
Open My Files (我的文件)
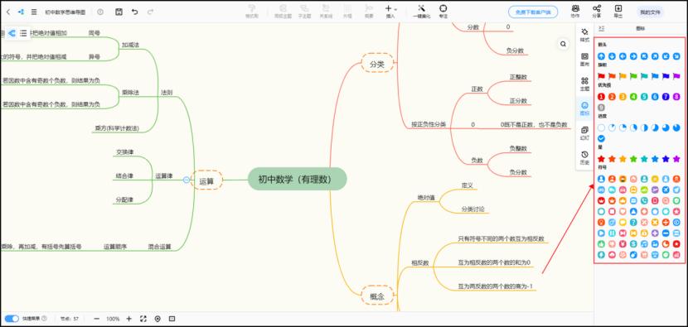click(650, 12)
